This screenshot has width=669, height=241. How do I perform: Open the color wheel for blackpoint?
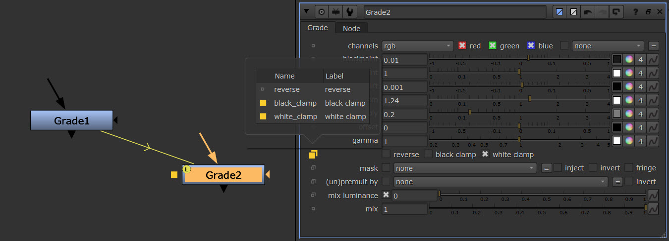click(x=629, y=60)
